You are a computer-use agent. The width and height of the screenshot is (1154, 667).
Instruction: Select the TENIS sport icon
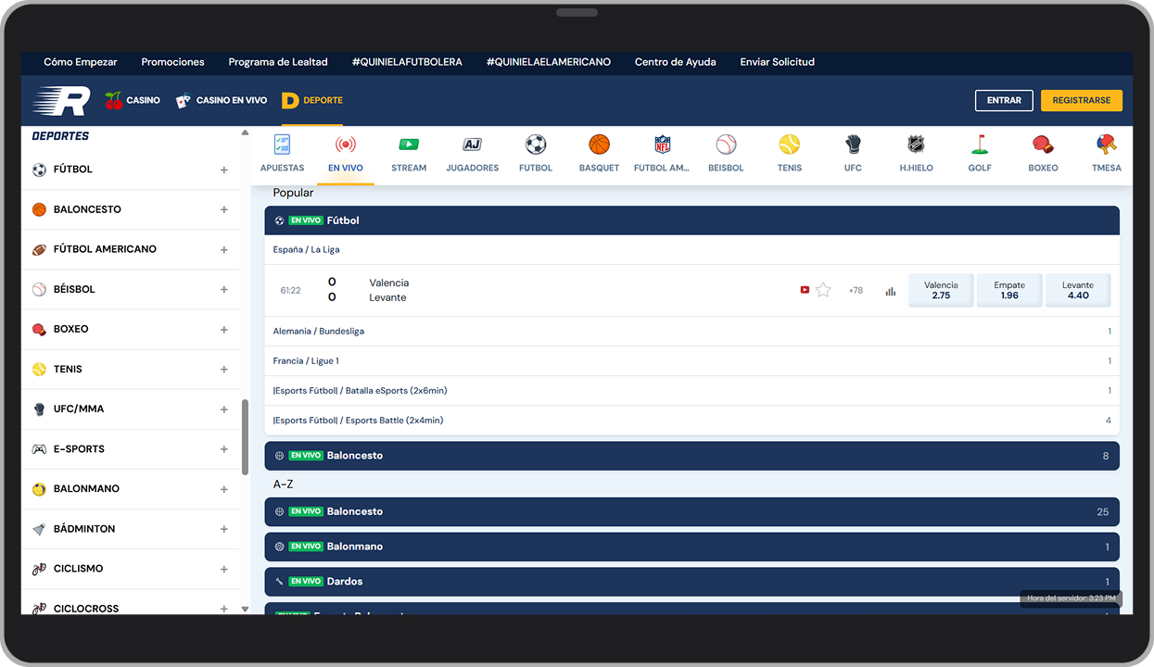pyautogui.click(x=790, y=153)
